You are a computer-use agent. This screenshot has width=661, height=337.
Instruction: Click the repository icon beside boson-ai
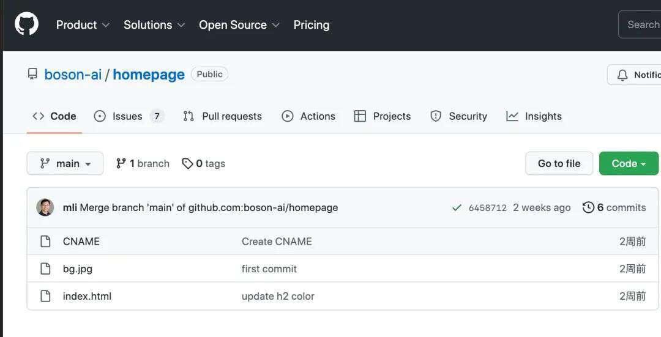[32, 74]
